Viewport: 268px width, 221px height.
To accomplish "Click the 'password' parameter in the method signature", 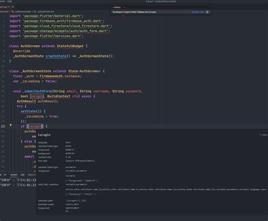I will [133, 92].
